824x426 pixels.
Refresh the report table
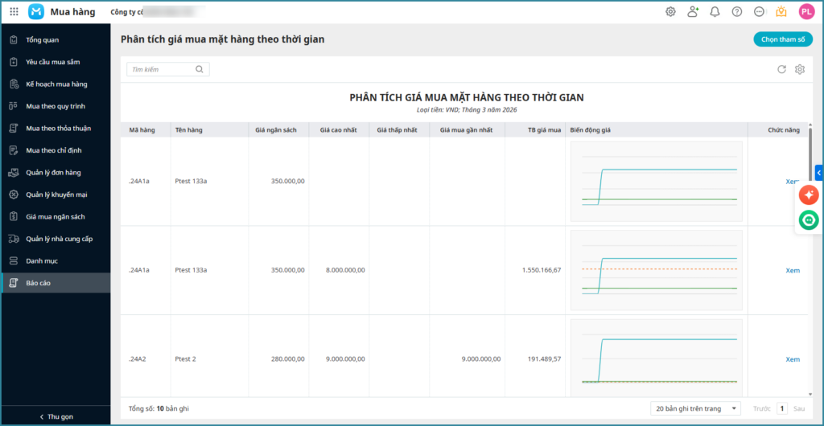click(x=781, y=70)
